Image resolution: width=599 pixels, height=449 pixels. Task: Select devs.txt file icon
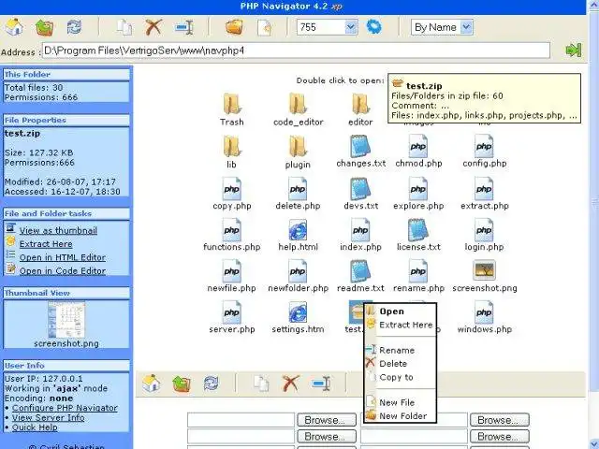click(360, 188)
